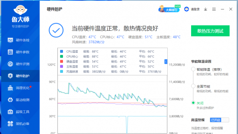This screenshot has width=238, height=134.
Task: Select 硬件防护 in the sidebar
Action: coord(21,76)
